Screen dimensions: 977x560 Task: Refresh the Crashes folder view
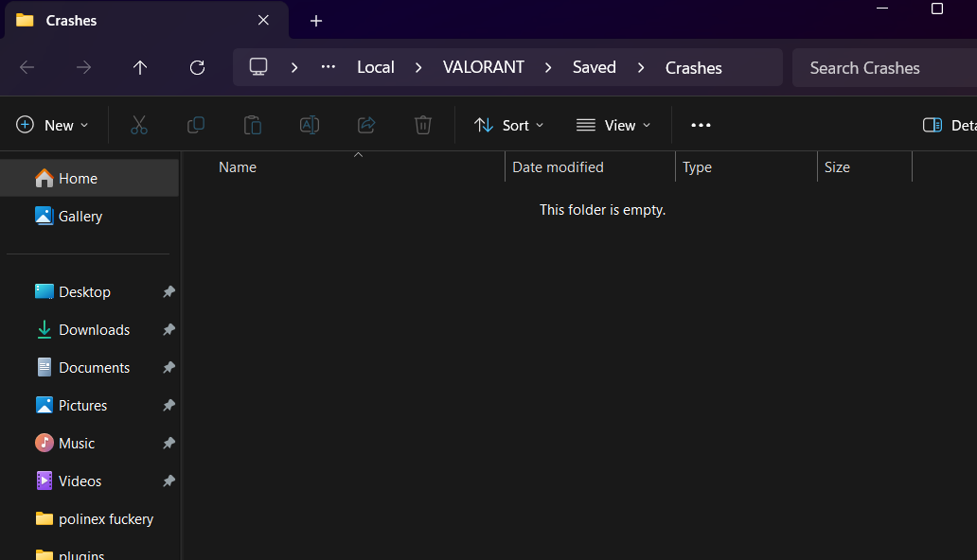[198, 67]
